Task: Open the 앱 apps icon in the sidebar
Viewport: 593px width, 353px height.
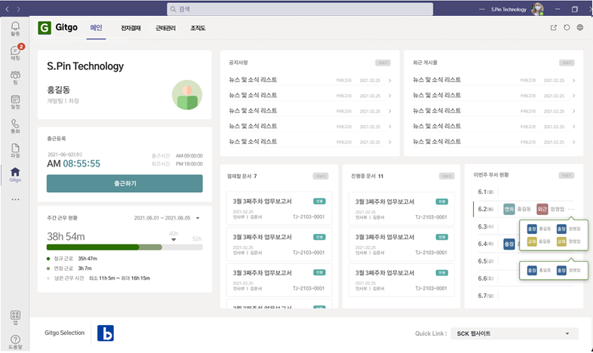Action: (15, 316)
